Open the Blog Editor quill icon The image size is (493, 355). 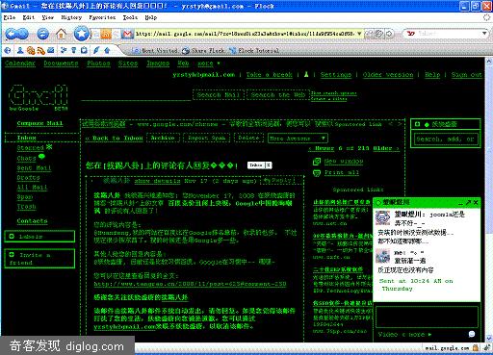(x=96, y=50)
